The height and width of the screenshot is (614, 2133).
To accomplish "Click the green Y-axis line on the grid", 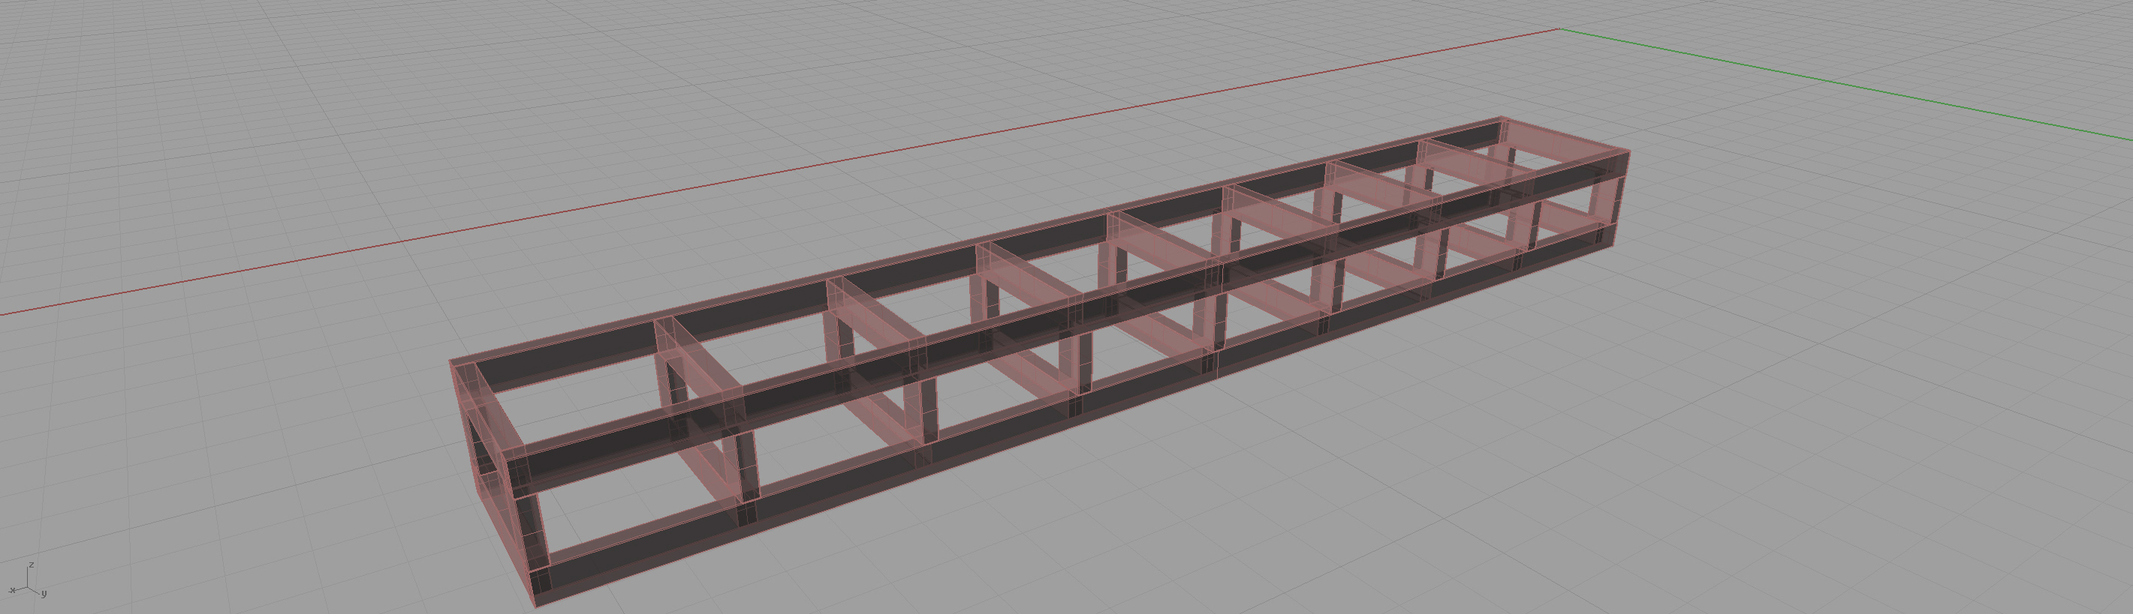I will pyautogui.click(x=1845, y=84).
